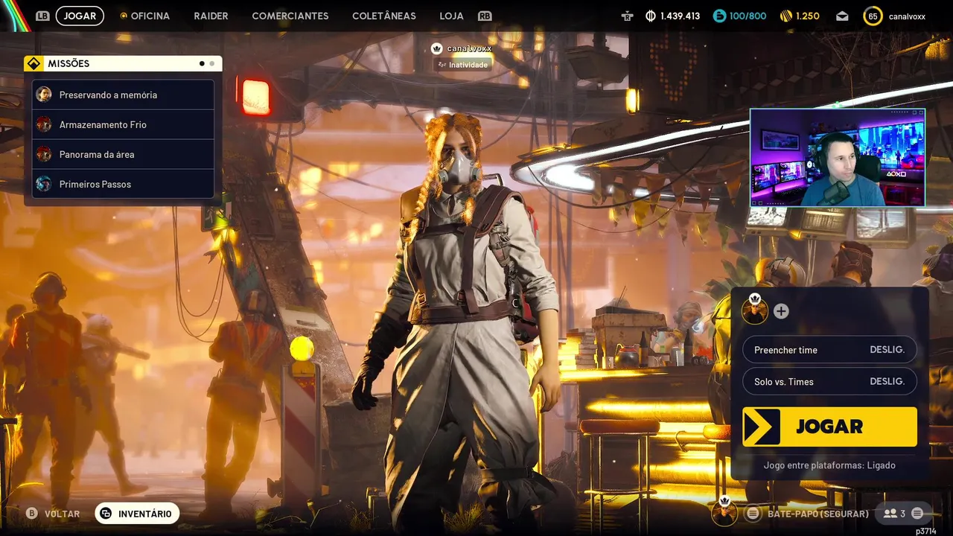Click the trader portrait beside Armazenamento Frio
The height and width of the screenshot is (536, 953).
tap(44, 124)
